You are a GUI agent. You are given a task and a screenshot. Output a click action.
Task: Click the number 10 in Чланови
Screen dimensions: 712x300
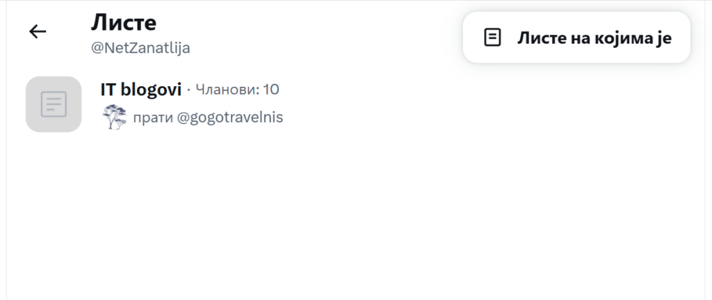[271, 90]
